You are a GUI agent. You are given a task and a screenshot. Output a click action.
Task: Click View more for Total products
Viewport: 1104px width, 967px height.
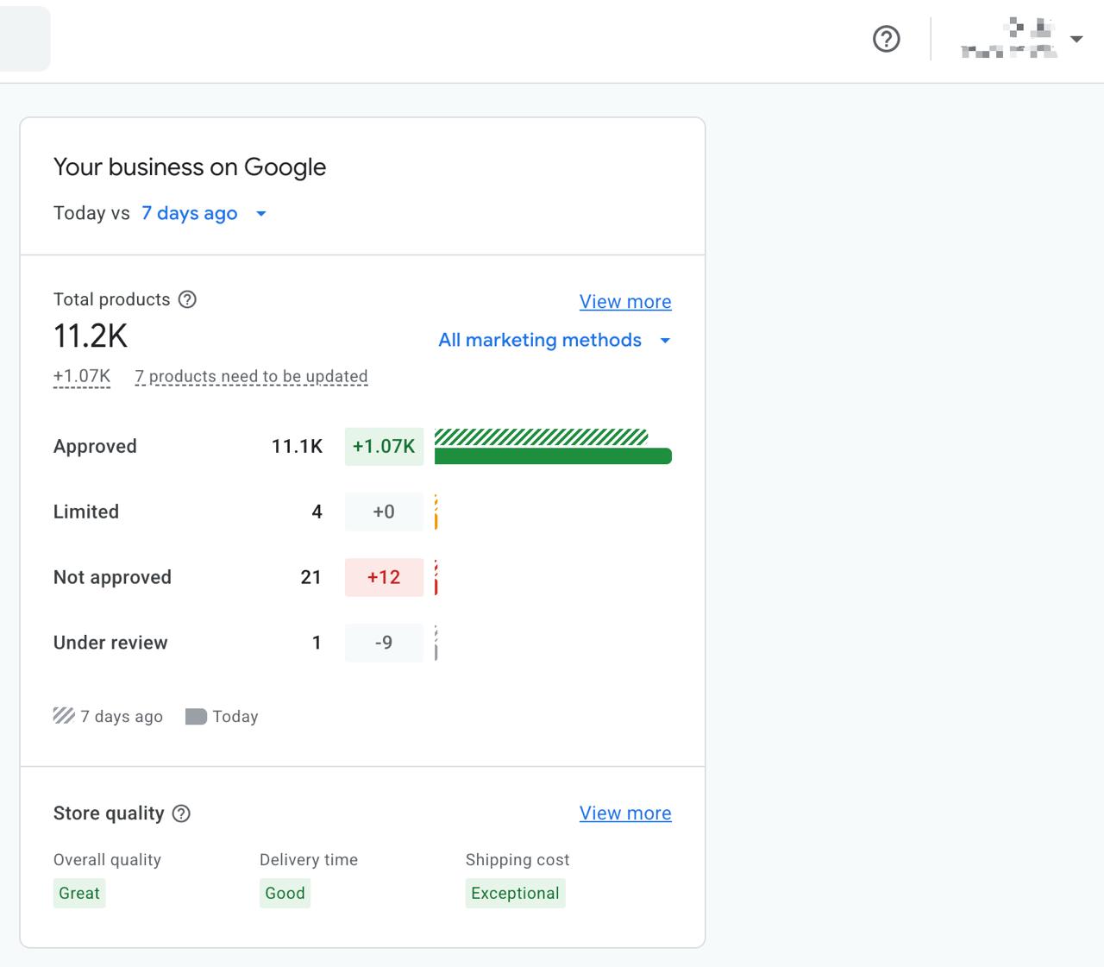click(625, 302)
